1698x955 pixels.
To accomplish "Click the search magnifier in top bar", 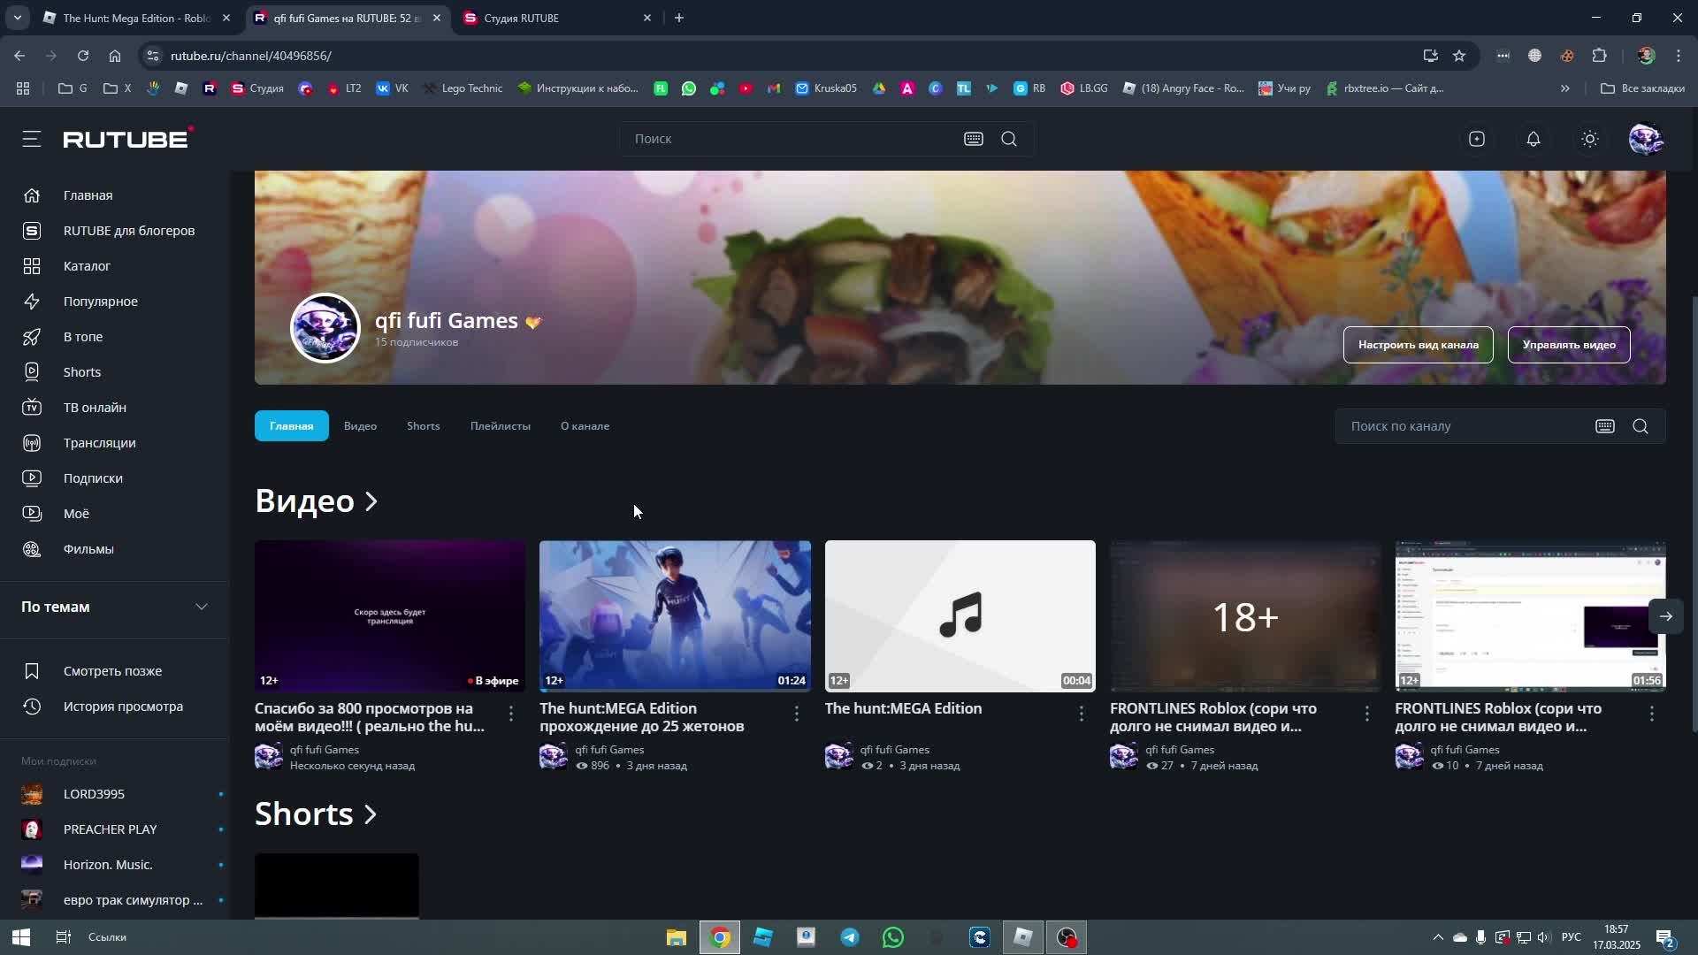I will pos(1009,139).
